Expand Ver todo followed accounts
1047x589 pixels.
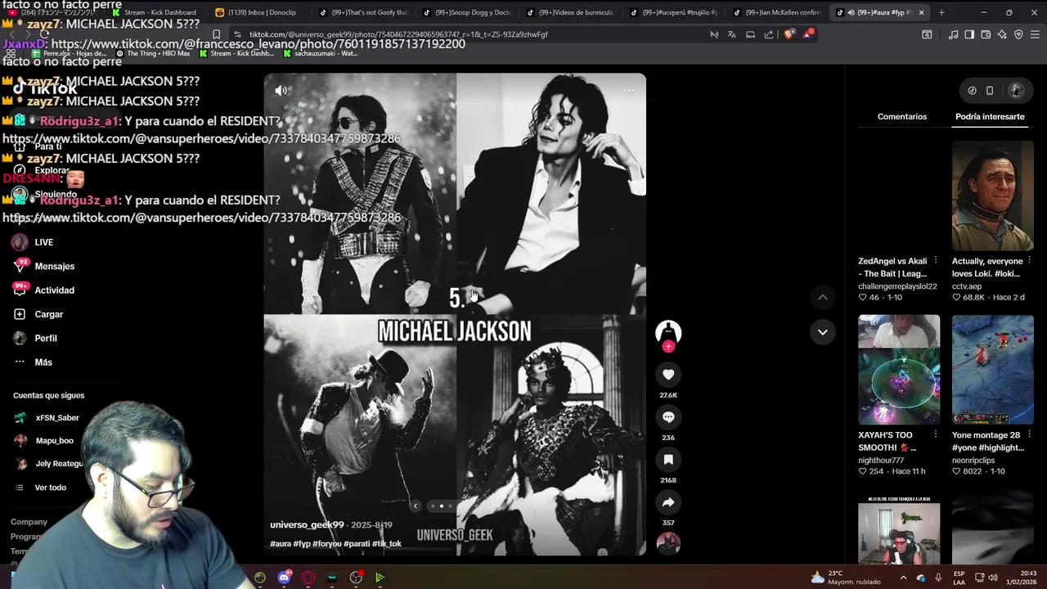(50, 488)
